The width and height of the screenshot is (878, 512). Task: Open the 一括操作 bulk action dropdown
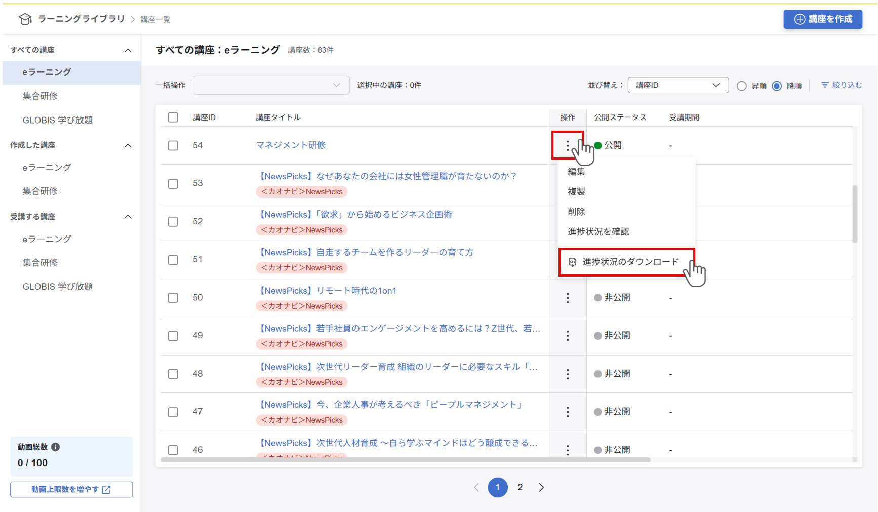pyautogui.click(x=271, y=85)
